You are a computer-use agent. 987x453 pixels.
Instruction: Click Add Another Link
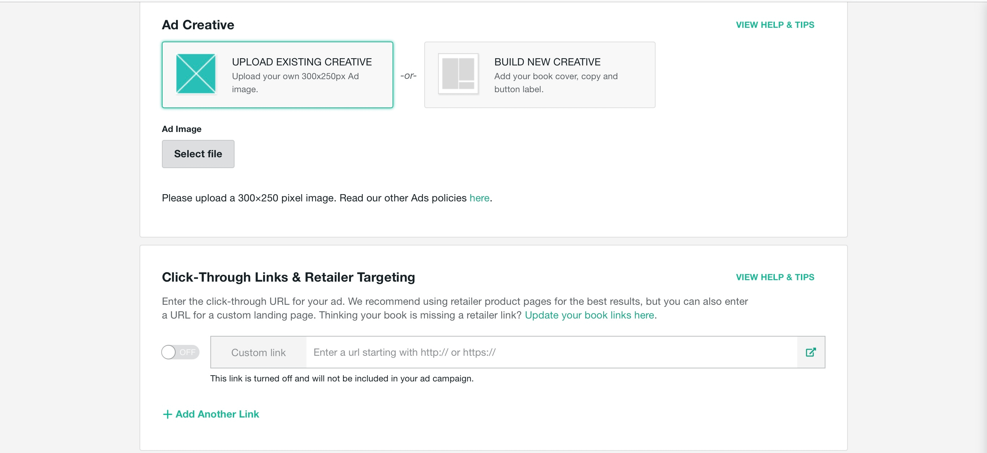211,414
